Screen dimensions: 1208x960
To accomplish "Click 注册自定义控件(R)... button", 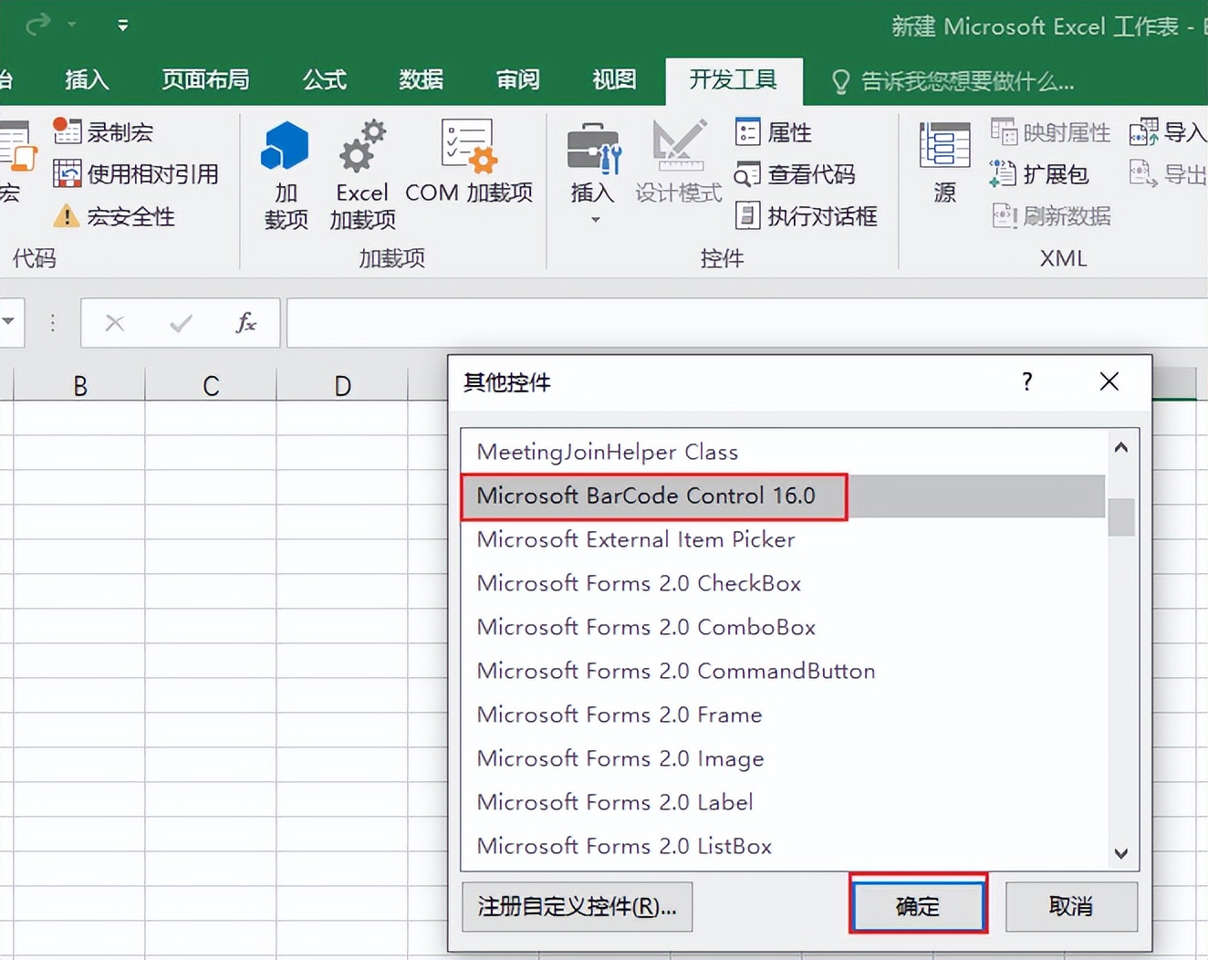I will [x=577, y=906].
